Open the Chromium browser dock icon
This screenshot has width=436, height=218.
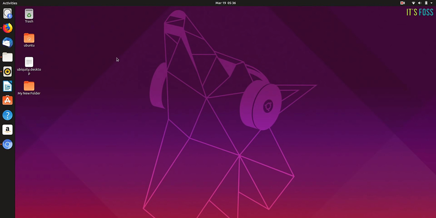[x=7, y=144]
